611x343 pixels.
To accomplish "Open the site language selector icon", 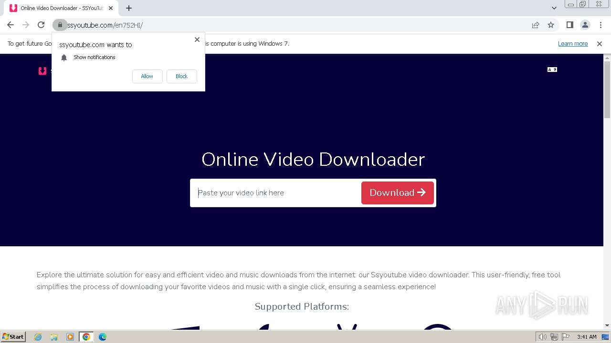I will (x=552, y=70).
